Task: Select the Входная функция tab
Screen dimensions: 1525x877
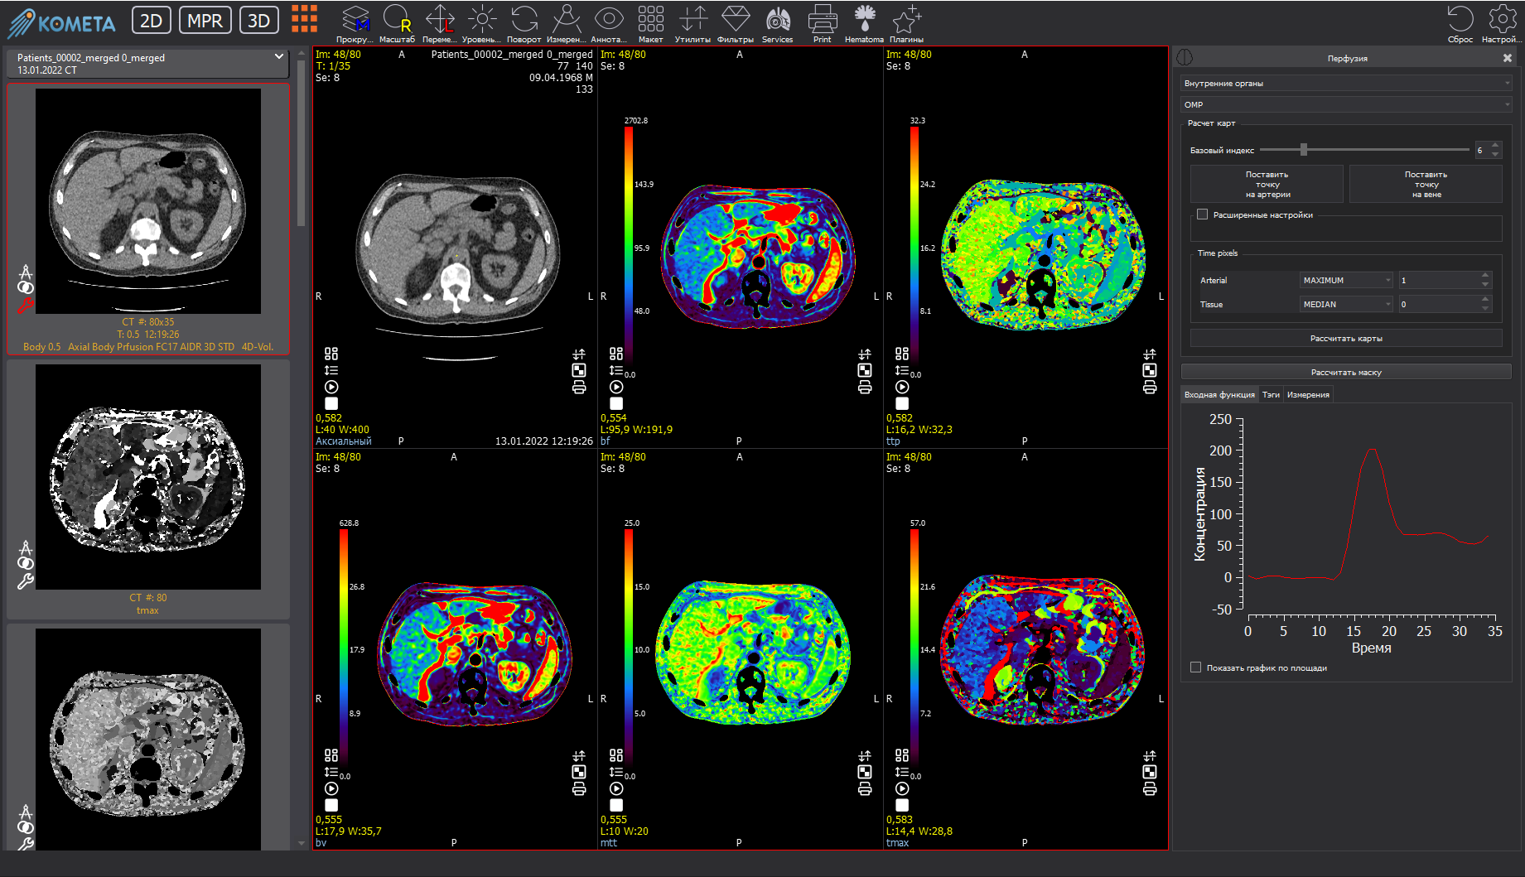Action: coord(1219,395)
